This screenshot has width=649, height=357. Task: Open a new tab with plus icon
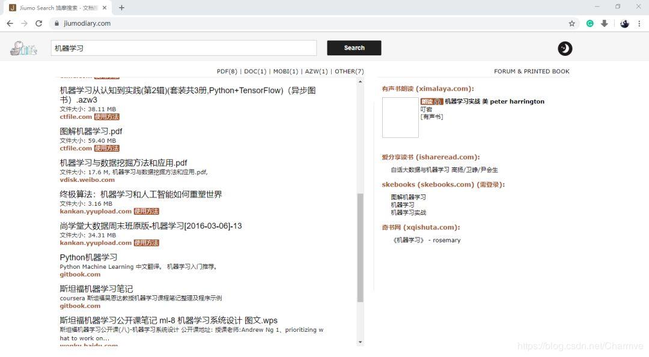121,8
